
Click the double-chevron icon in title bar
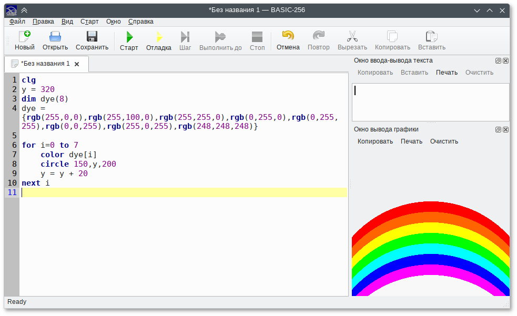tap(24, 10)
